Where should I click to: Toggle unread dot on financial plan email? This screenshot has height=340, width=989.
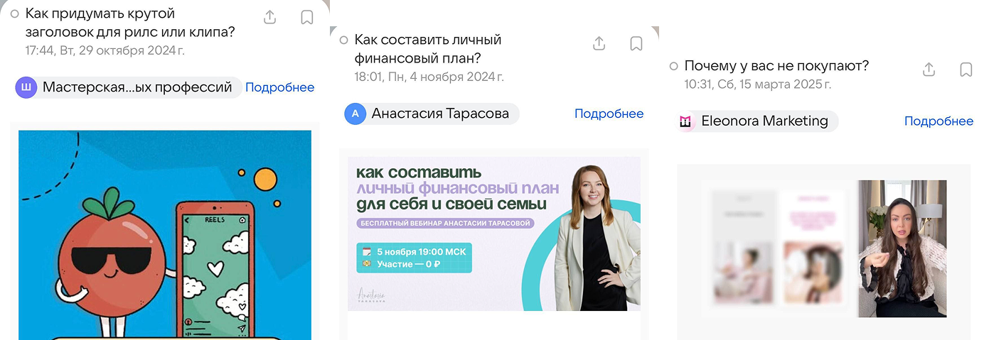click(x=344, y=40)
